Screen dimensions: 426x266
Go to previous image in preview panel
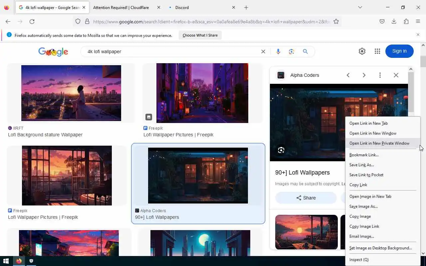[348, 75]
